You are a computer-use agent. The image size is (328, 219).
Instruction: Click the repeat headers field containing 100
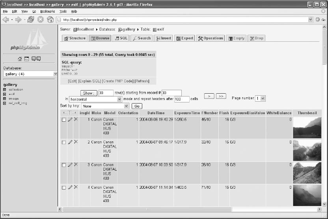point(182,99)
